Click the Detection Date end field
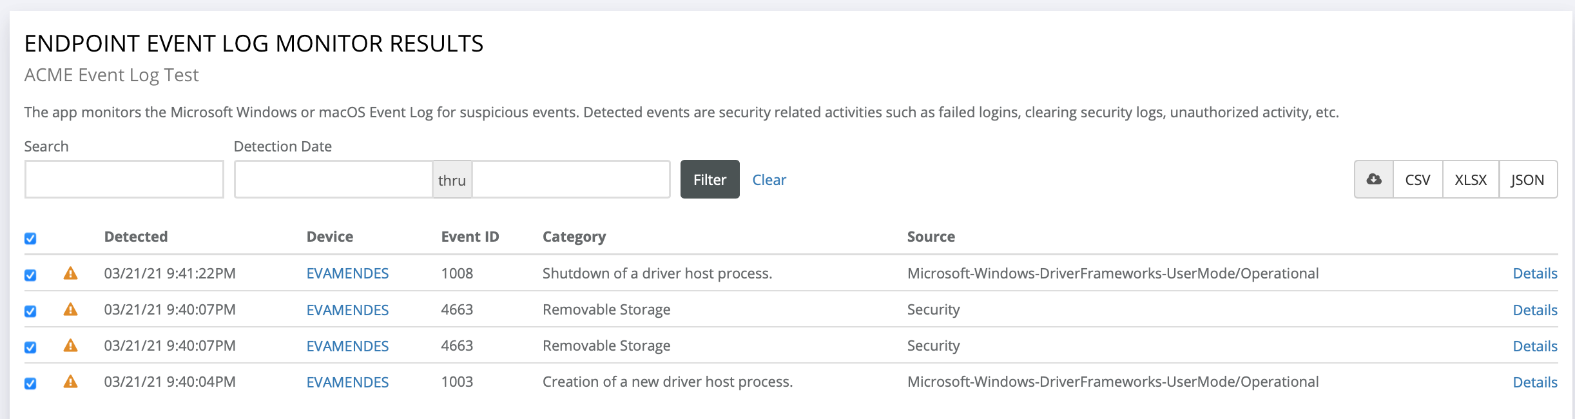This screenshot has width=1575, height=419. [x=571, y=179]
